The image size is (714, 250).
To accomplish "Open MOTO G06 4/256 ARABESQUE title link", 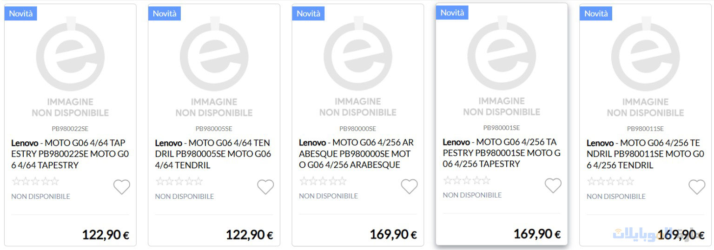I will pos(357,154).
